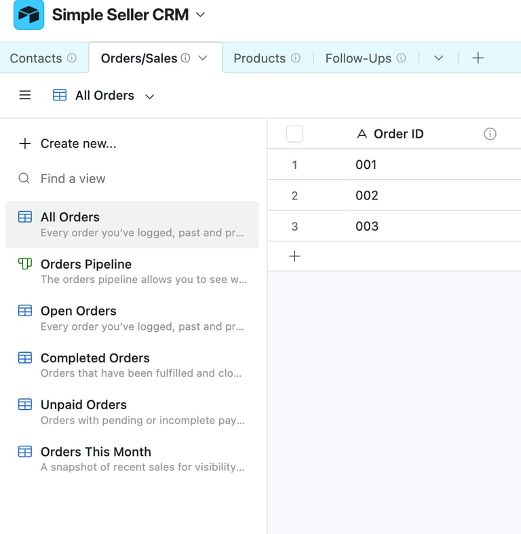Open the Unpaid Orders view
The width and height of the screenshot is (521, 534).
(132, 412)
